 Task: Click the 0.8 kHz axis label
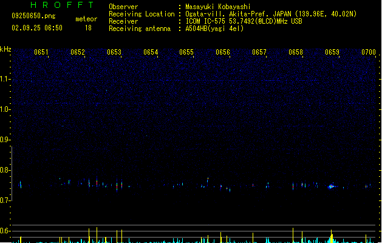point(5,170)
